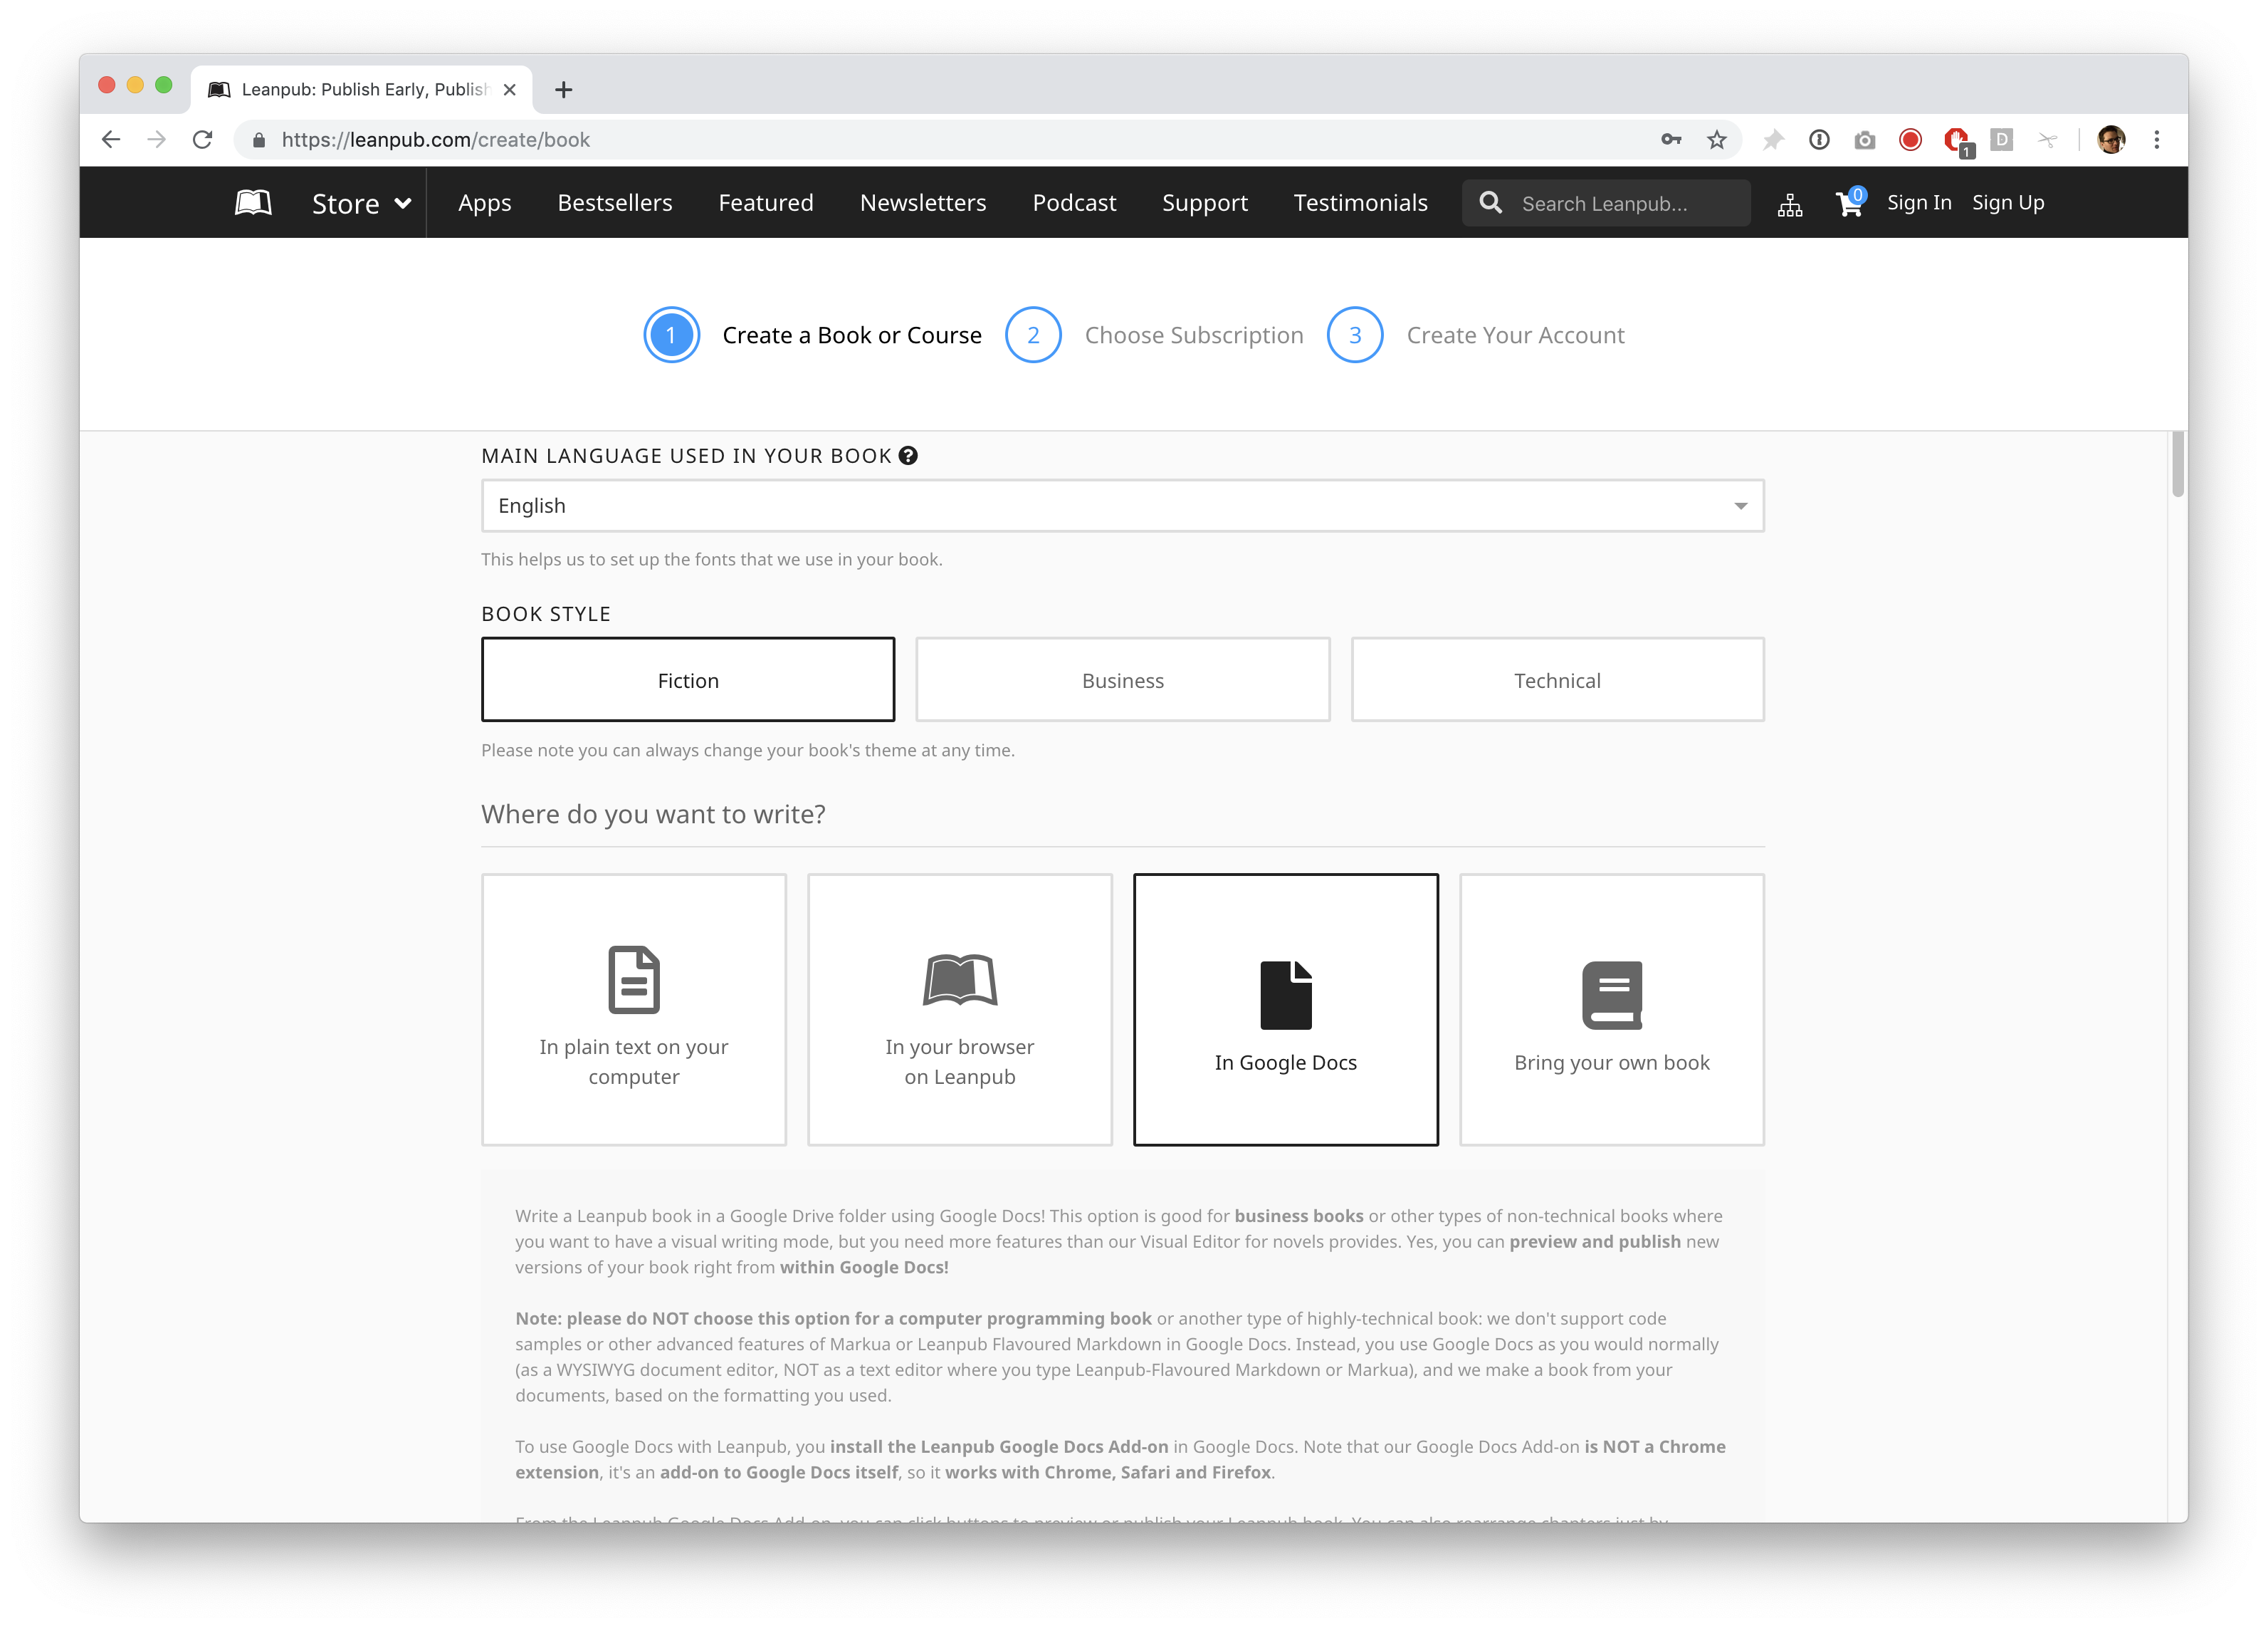Select step 3 Create Your Account circle
2268x1628 pixels.
pos(1355,335)
